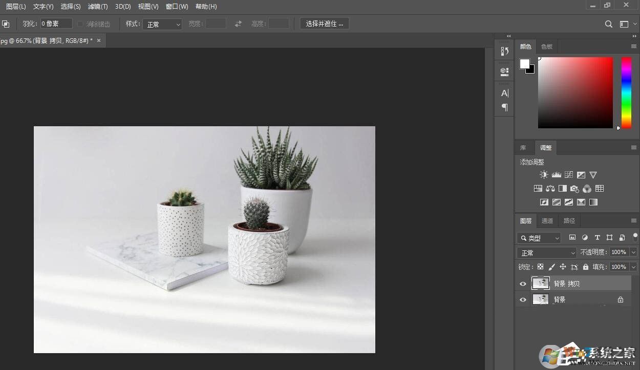
Task: Click the 背景 拷贝 layer thumbnail
Action: coord(541,283)
